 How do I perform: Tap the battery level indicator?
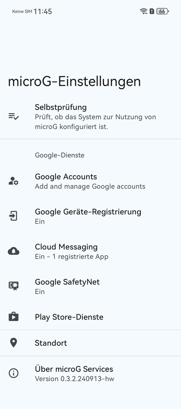(163, 11)
